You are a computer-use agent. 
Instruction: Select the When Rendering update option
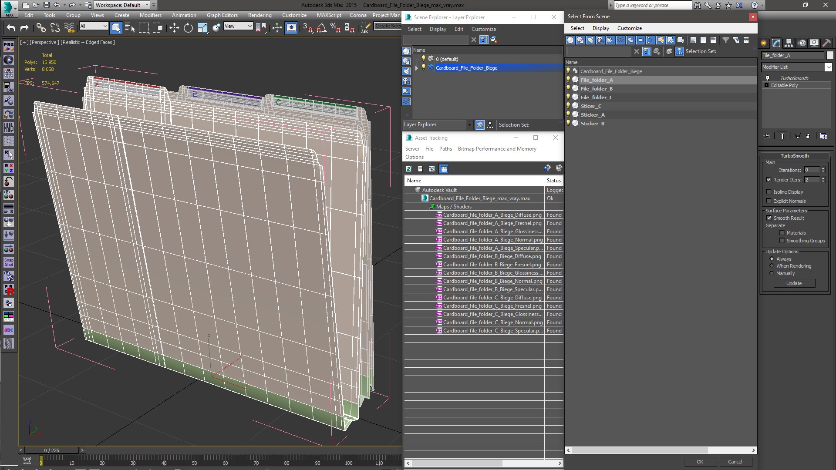point(772,266)
